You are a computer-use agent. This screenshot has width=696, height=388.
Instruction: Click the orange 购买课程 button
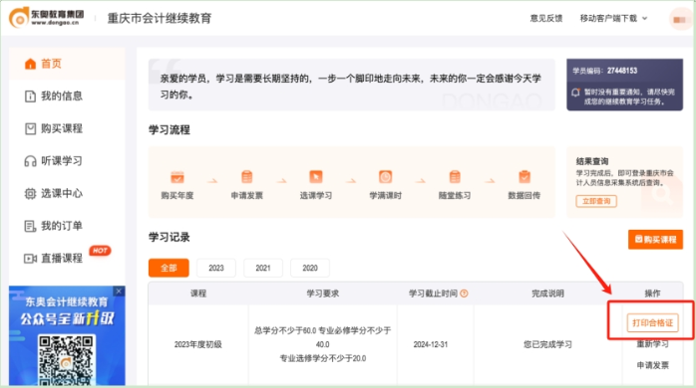655,240
